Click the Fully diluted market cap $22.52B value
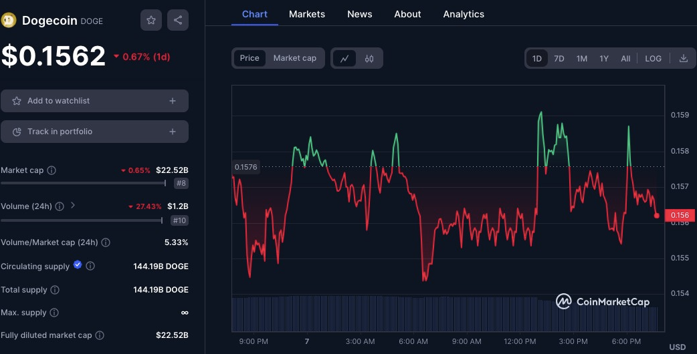Image resolution: width=697 pixels, height=354 pixels. click(x=172, y=335)
